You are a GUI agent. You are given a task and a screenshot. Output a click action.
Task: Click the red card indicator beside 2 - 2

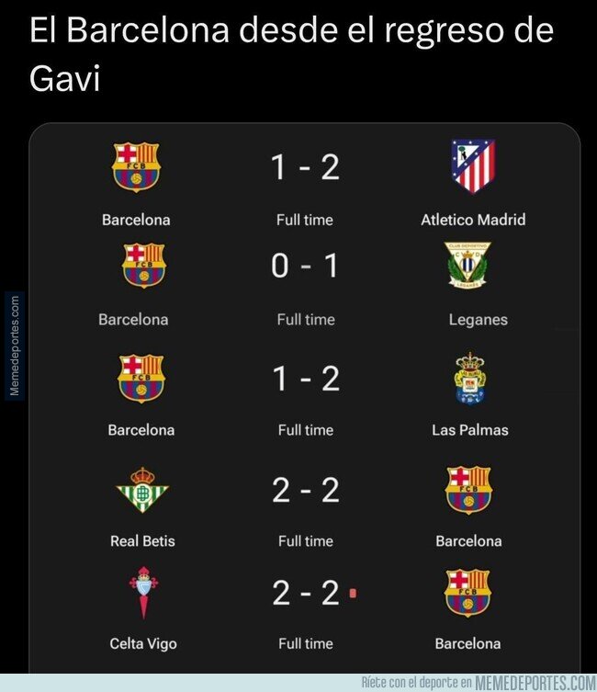point(353,593)
